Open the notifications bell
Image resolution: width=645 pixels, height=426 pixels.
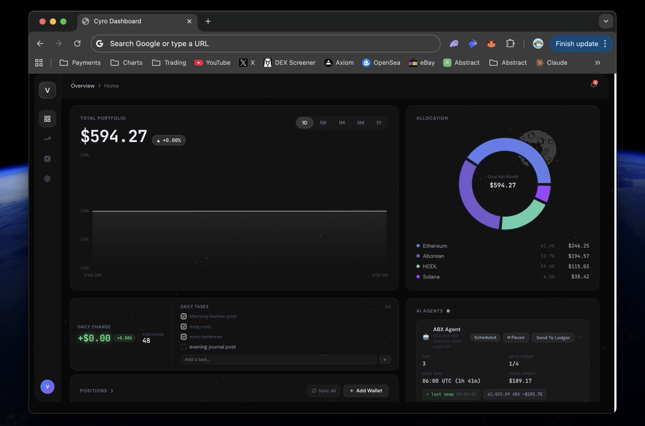click(593, 85)
